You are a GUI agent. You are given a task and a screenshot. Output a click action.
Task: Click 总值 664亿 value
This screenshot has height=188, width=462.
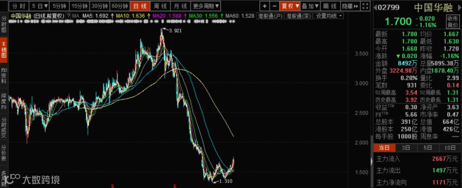tap(452, 122)
